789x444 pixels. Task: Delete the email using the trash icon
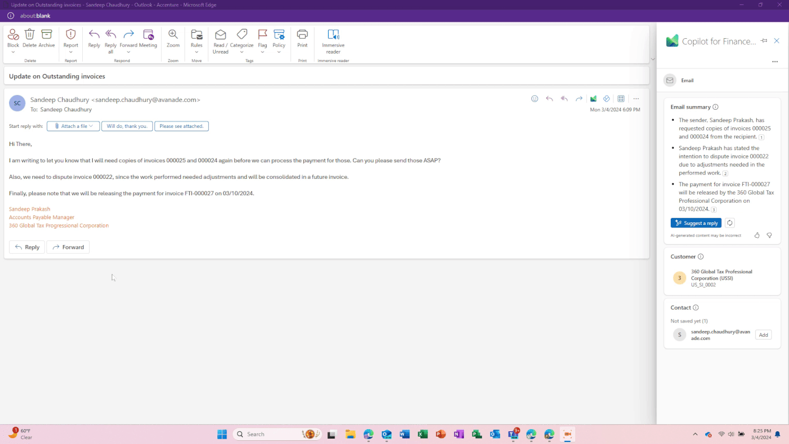[30, 35]
